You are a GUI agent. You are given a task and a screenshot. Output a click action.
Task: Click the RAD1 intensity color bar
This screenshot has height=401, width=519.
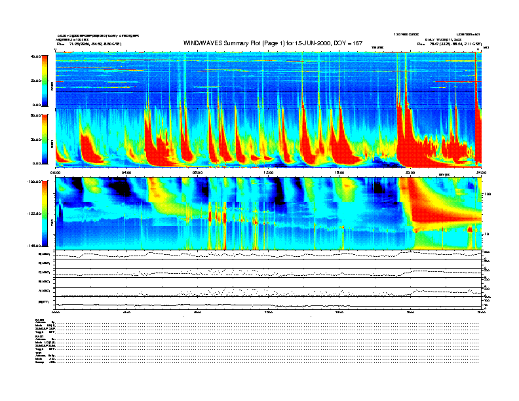tap(45, 139)
